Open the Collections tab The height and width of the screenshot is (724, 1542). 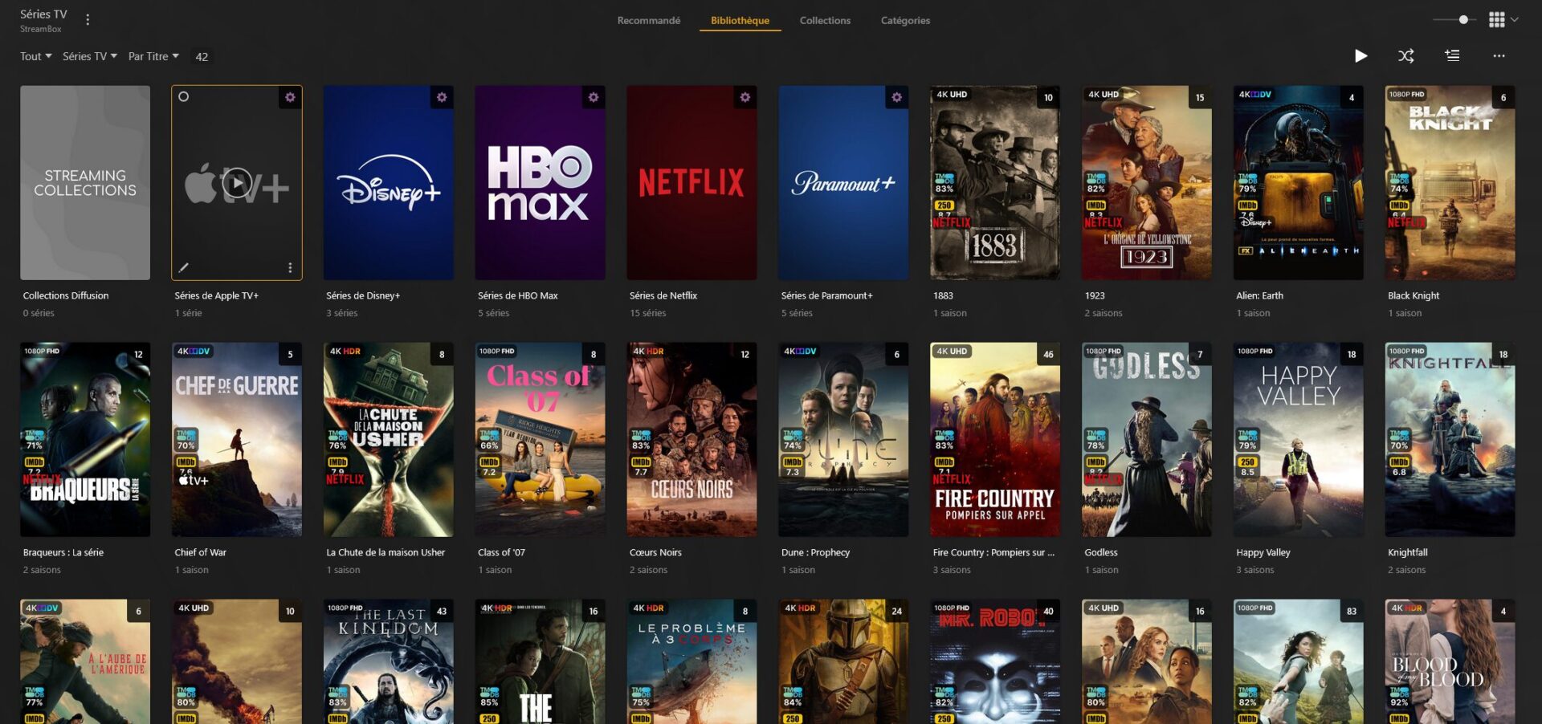click(825, 20)
